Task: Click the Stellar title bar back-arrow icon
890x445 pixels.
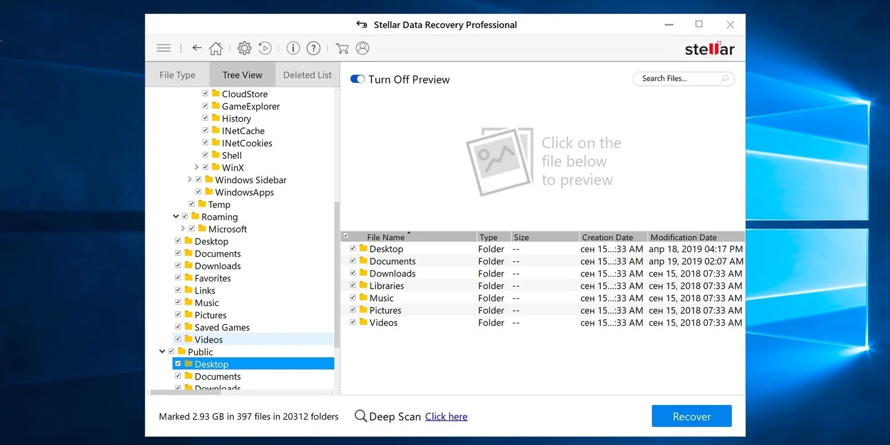Action: [x=362, y=24]
